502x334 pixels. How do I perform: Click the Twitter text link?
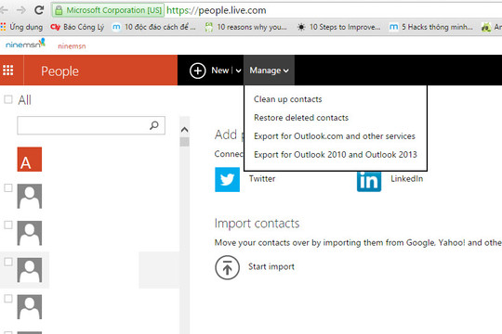(262, 179)
